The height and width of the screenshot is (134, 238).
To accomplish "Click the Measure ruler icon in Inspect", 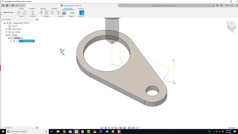I will tap(72, 13).
